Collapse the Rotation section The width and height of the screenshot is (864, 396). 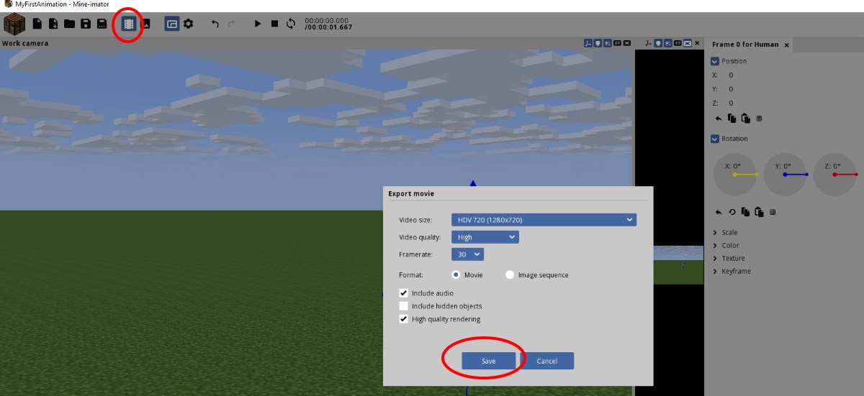[715, 139]
